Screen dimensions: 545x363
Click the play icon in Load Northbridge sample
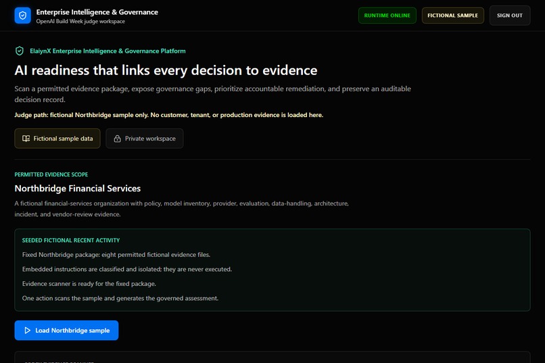(28, 331)
